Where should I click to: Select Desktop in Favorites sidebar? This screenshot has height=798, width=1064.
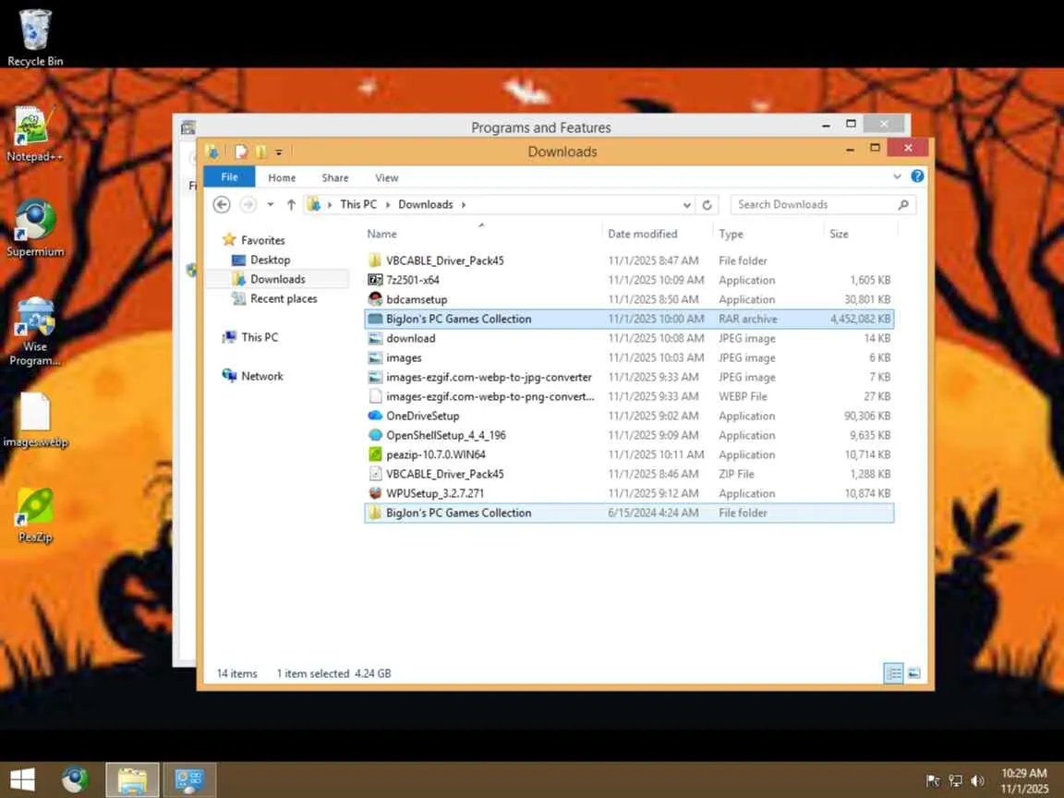[270, 260]
